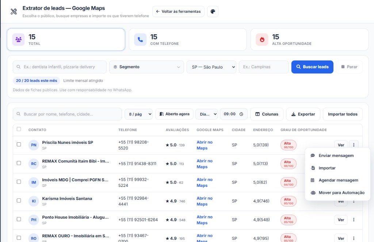374x242 pixels.
Task: Click the blue phone icon in Com Telefone card
Action: pos(140,39)
